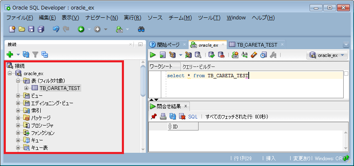Switch to the クエリー・ビルダー tab

coord(199,66)
